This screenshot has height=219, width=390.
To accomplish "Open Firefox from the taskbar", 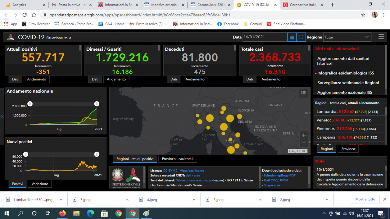I will coord(62,213).
